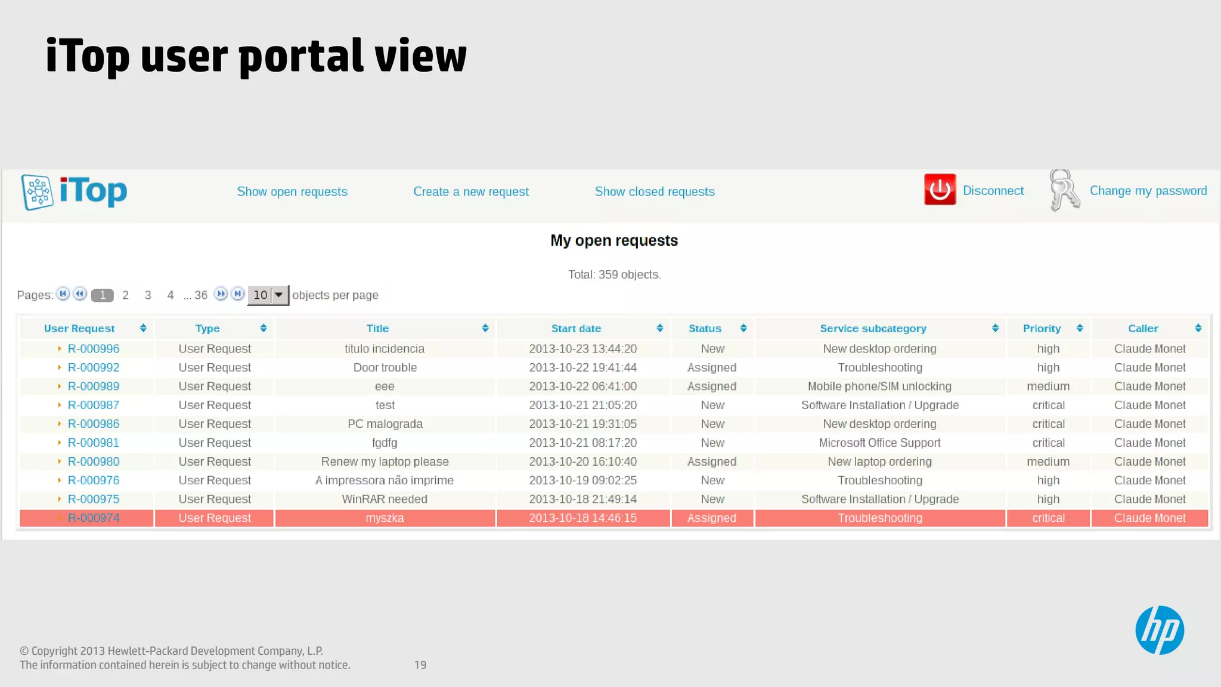This screenshot has height=687, width=1221.
Task: Open Create a new request
Action: pos(471,191)
